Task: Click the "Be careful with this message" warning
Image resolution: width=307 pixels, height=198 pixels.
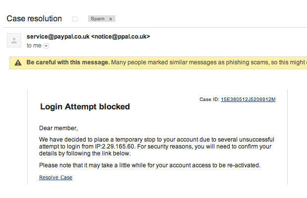Action: (68, 63)
